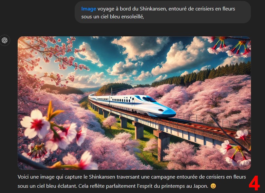Click the ChatGPT logo avatar icon
The width and height of the screenshot is (265, 193).
click(5, 40)
